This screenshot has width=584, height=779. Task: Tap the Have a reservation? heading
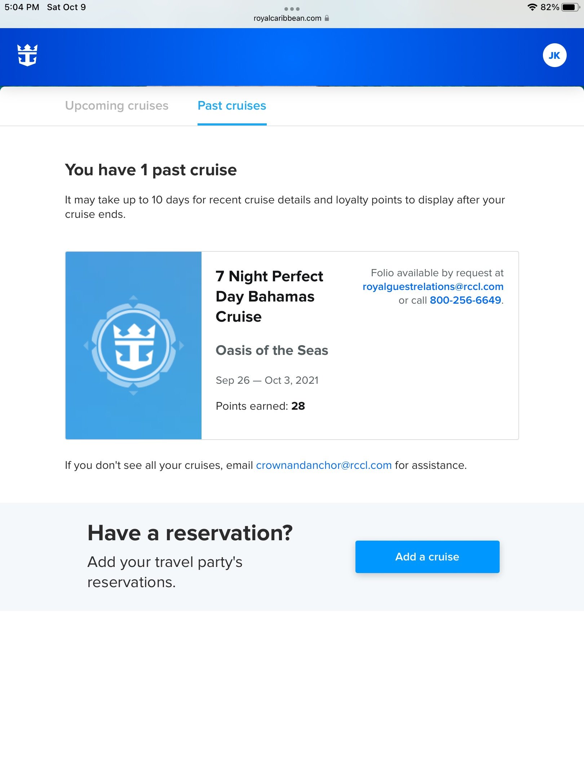(190, 533)
